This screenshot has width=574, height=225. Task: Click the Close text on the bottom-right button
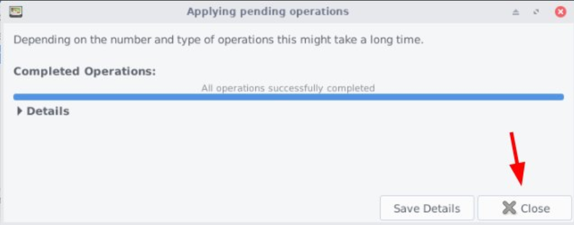coord(535,209)
